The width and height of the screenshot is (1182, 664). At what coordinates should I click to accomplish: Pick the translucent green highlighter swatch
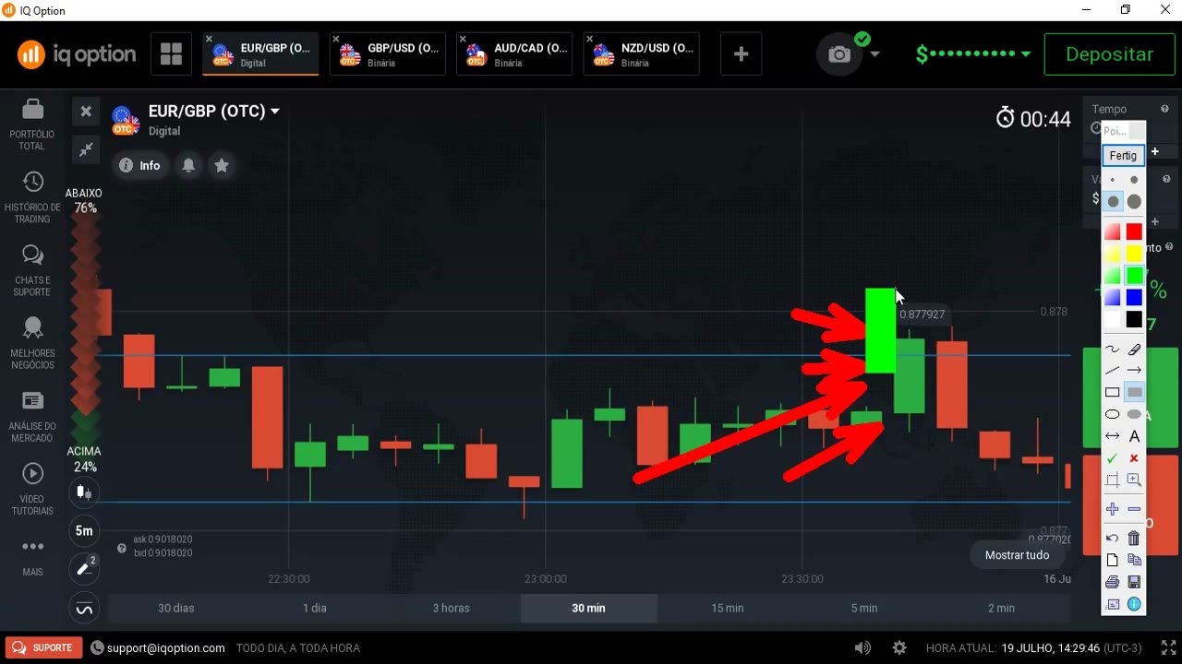point(1113,276)
